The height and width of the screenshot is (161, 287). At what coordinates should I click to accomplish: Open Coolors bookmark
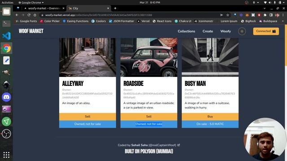(99, 21)
